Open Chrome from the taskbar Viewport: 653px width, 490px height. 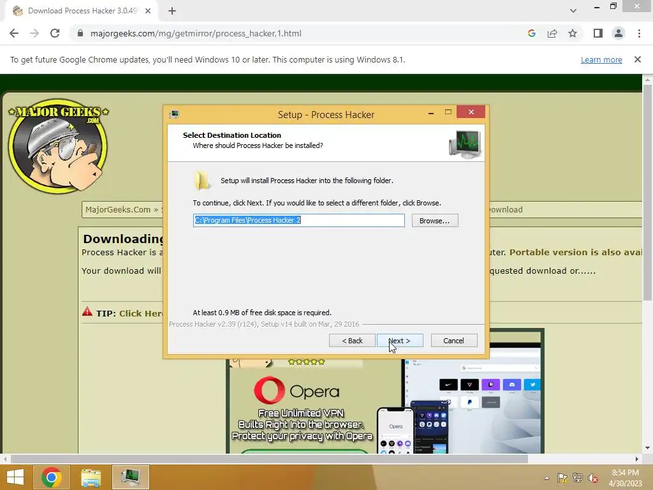point(52,477)
